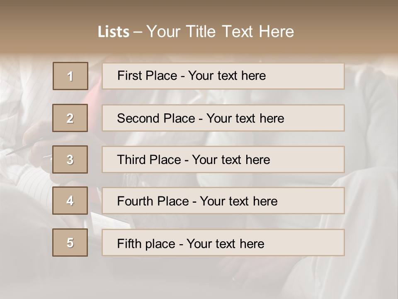Click the bold word "Lists" in the title
398x299 pixels.
click(113, 32)
